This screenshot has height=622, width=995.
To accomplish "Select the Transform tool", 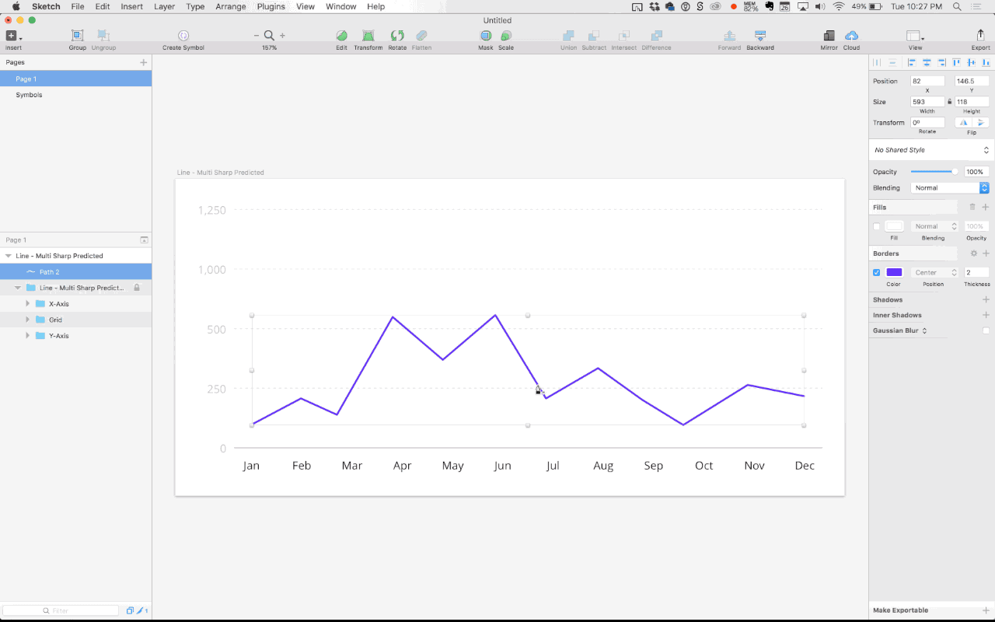I will coord(368,36).
